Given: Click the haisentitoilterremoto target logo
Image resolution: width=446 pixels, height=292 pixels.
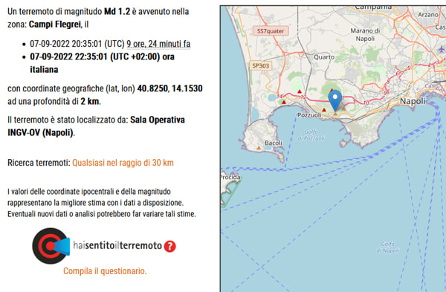Looking at the screenshot, I should pos(51,246).
